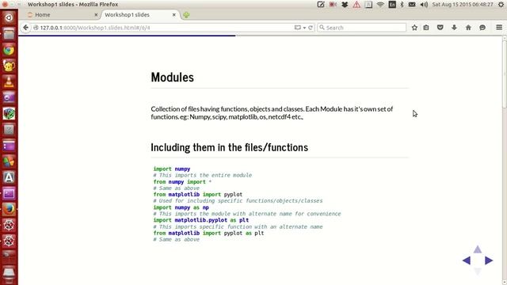Viewport: 507px width, 285px height.
Task: Open the address bar history dropdown arrow
Action: (304, 28)
